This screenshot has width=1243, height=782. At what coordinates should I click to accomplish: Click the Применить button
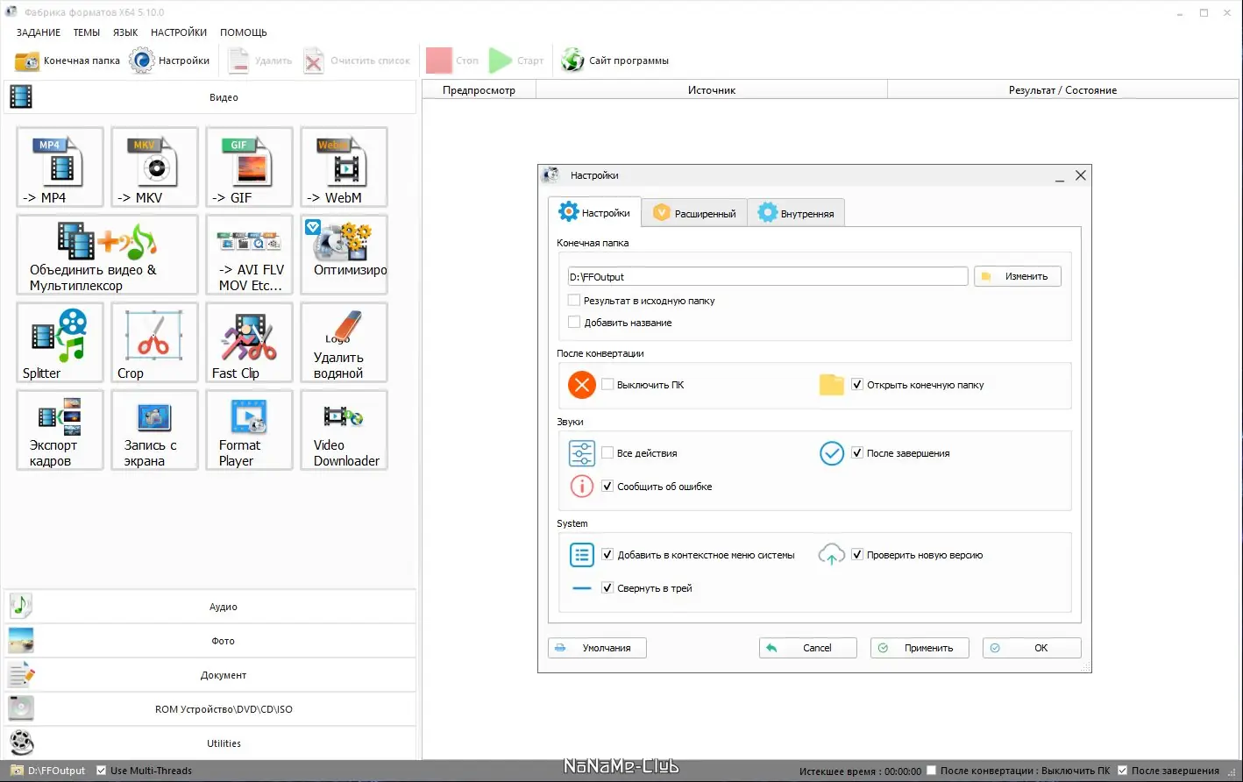tap(920, 648)
